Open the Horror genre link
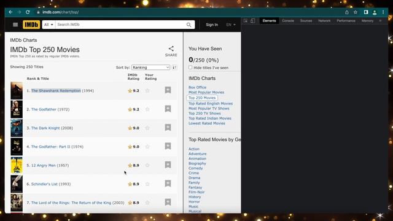Screen dimensions: 393x221 tap(194, 202)
